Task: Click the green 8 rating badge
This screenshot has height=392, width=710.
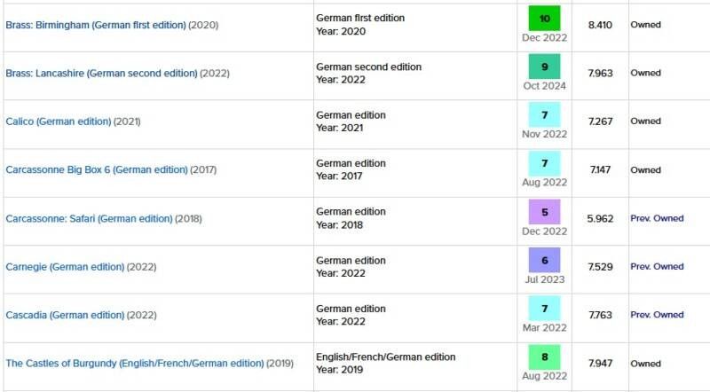Action: (x=544, y=357)
